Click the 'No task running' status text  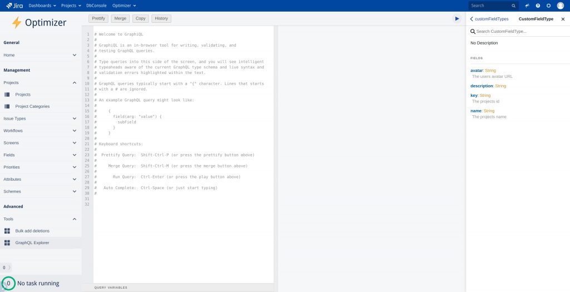[x=38, y=283]
